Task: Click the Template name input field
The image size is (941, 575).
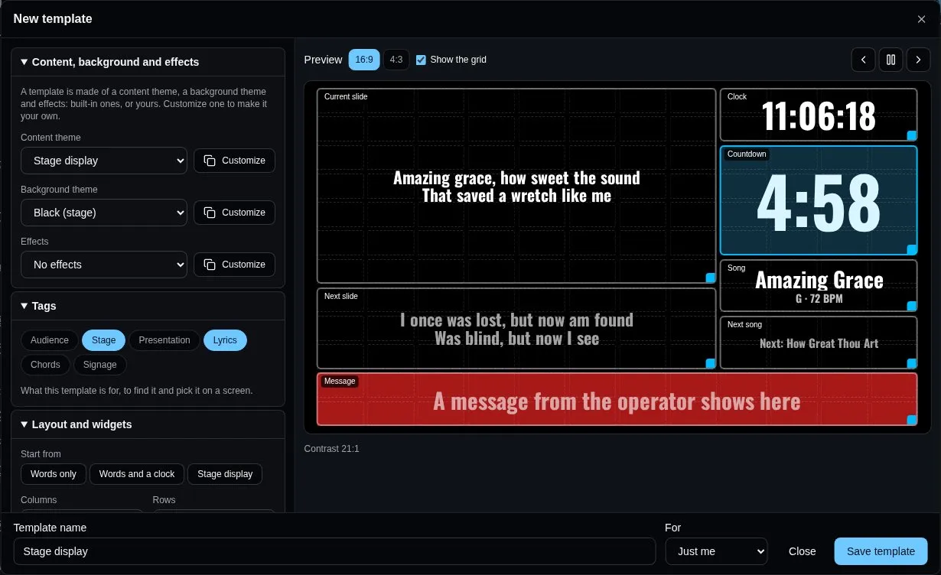Action: coord(334,551)
